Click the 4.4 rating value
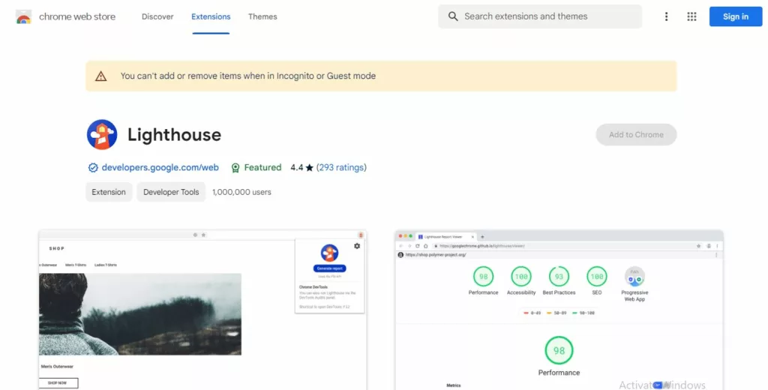The height and width of the screenshot is (390, 768). (x=297, y=167)
